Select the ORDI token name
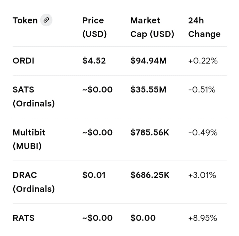This screenshot has width=239, height=236. click(24, 61)
